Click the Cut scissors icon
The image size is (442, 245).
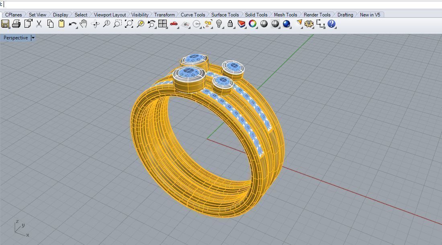(x=39, y=24)
